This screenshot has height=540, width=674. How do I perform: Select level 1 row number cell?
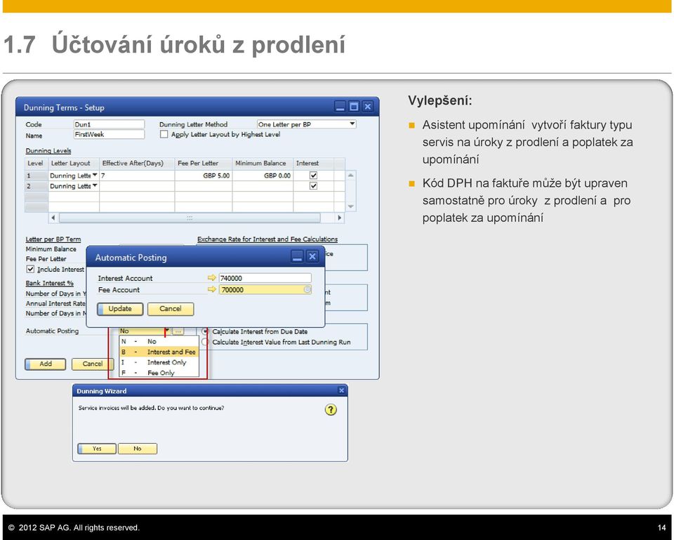[x=36, y=176]
